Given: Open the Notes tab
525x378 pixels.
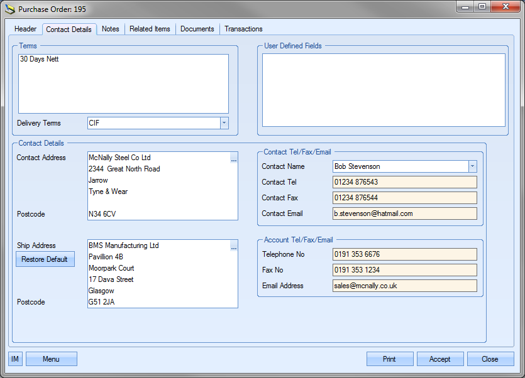Looking at the screenshot, I should pyautogui.click(x=111, y=29).
